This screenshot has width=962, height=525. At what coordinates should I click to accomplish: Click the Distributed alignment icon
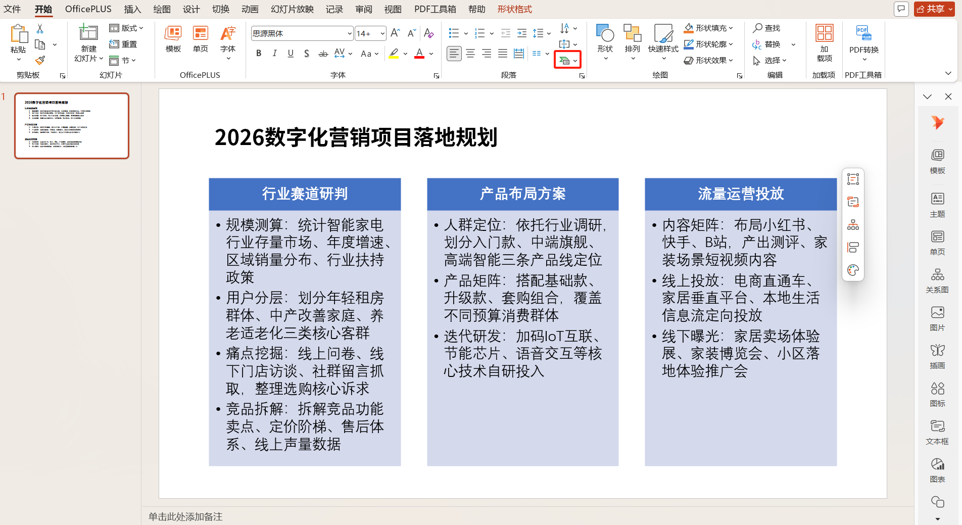point(519,54)
